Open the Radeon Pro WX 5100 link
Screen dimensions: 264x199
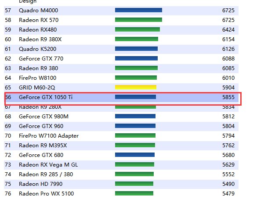pyautogui.click(x=46, y=193)
